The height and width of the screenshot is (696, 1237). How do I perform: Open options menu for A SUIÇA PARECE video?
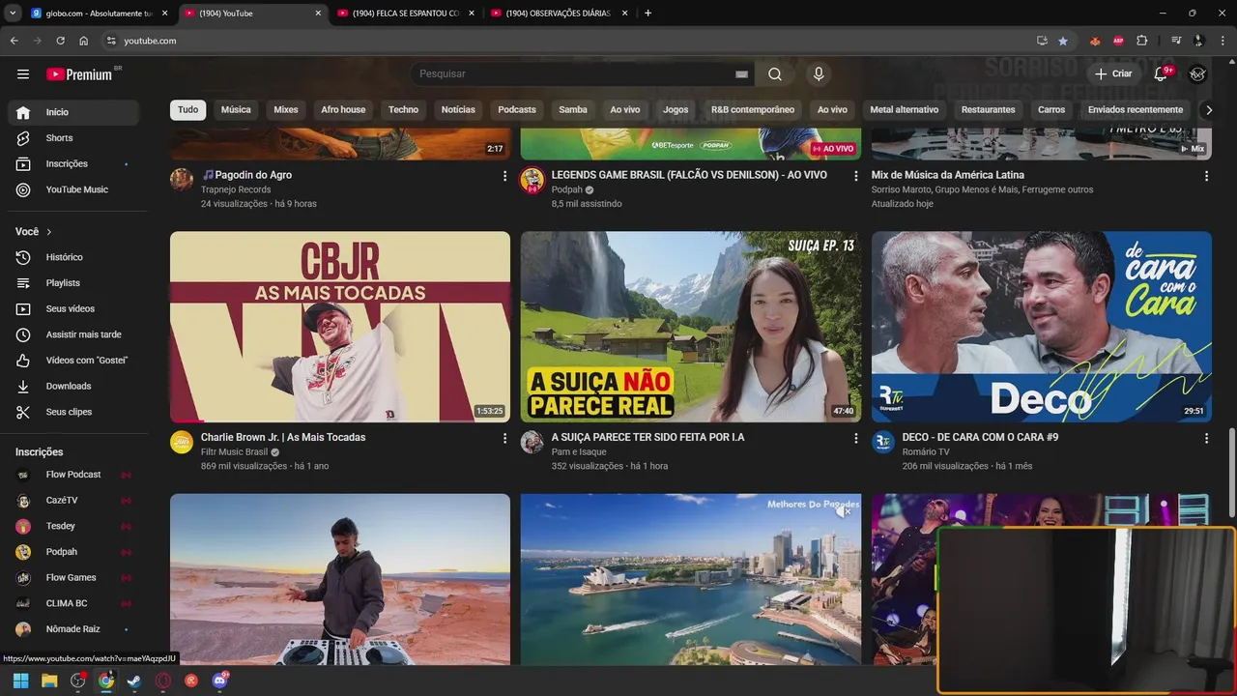pos(855,438)
